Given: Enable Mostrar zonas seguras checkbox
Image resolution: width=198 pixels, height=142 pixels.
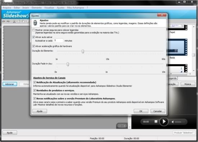Looking at the screenshot, I should click(x=33, y=30).
